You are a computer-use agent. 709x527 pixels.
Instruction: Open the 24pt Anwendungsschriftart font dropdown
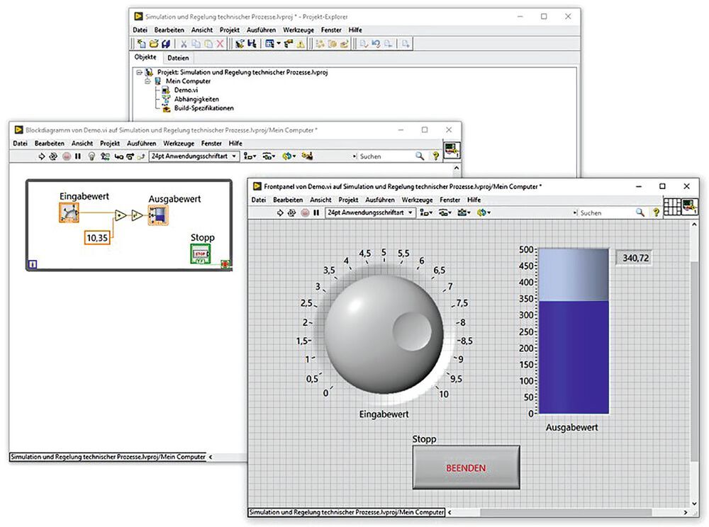coord(369,212)
